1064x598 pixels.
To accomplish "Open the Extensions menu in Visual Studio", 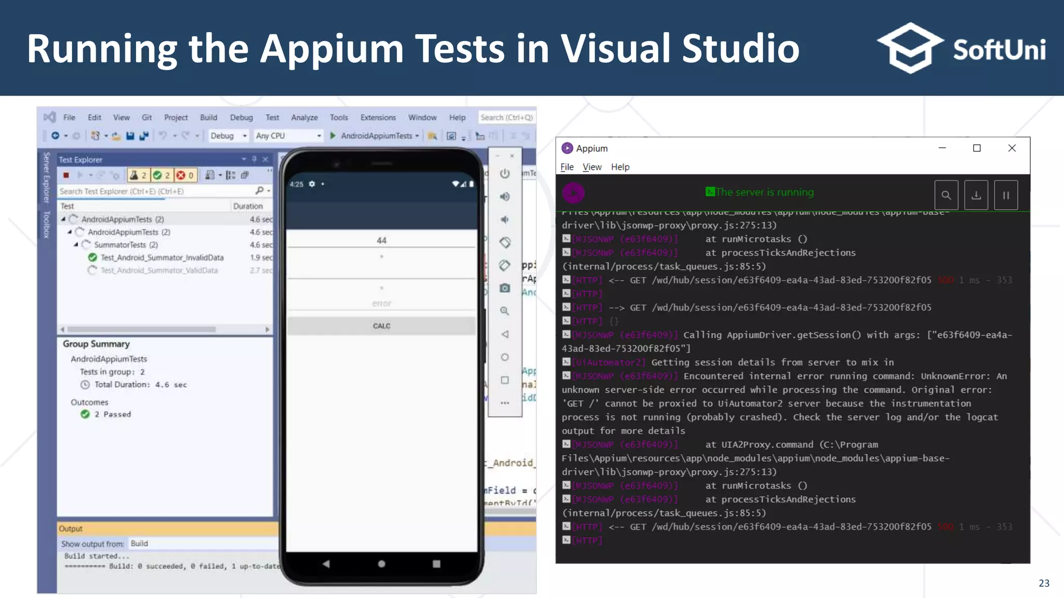I will tap(378, 117).
